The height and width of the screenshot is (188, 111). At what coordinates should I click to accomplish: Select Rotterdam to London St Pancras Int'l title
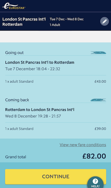(x=40, y=110)
